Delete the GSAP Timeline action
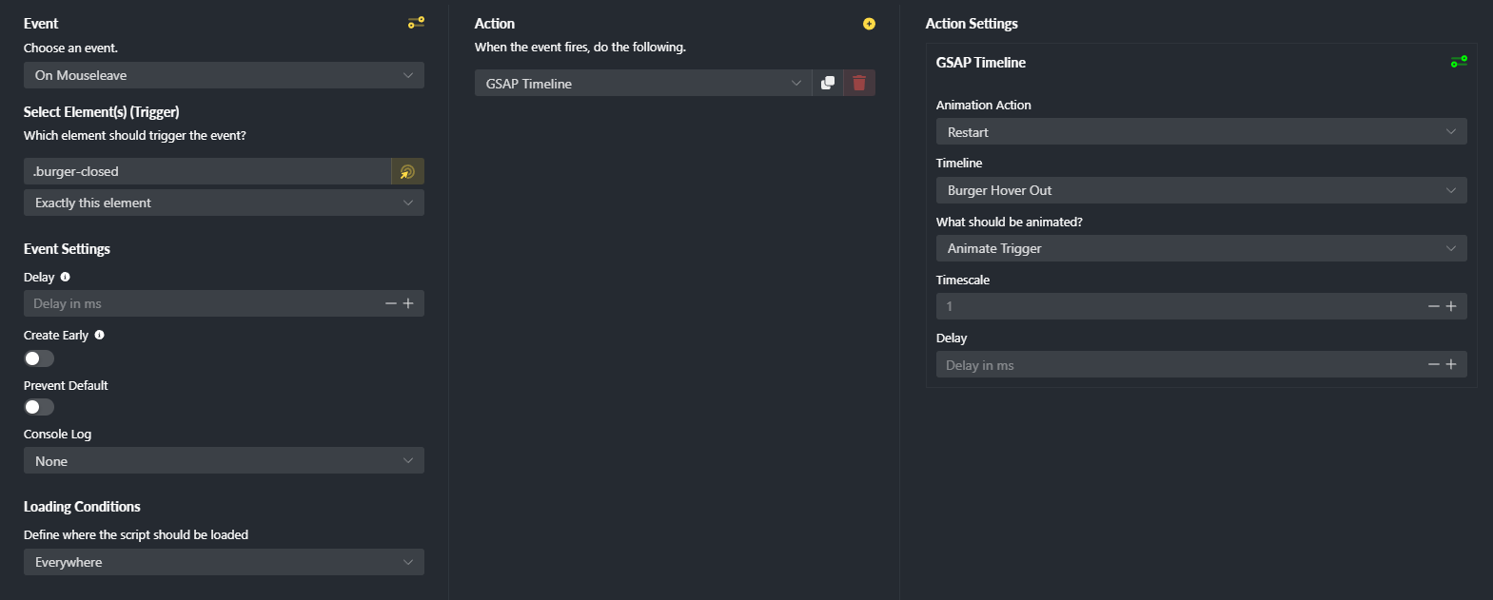Viewport: 1493px width, 600px height. (859, 83)
